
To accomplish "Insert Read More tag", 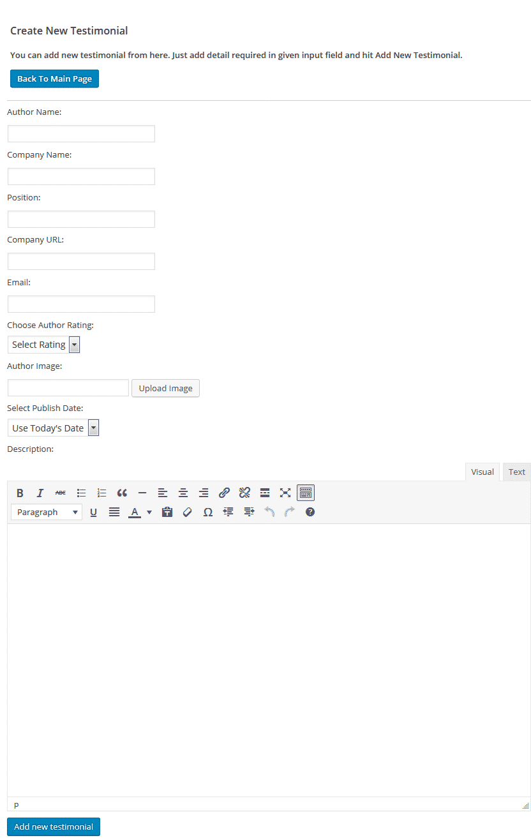I will pos(265,493).
